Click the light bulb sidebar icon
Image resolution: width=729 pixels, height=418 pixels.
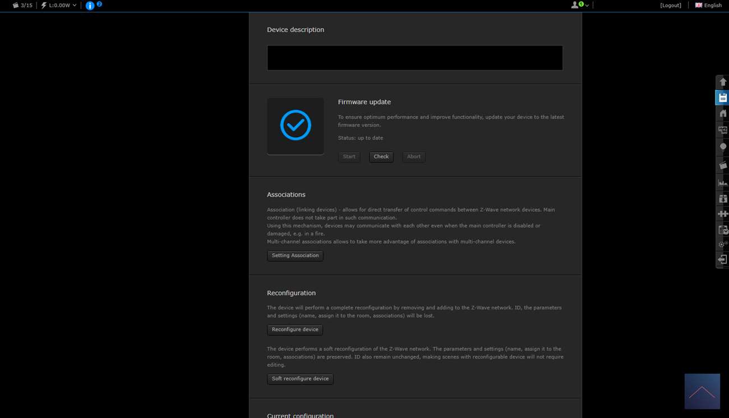(x=722, y=147)
